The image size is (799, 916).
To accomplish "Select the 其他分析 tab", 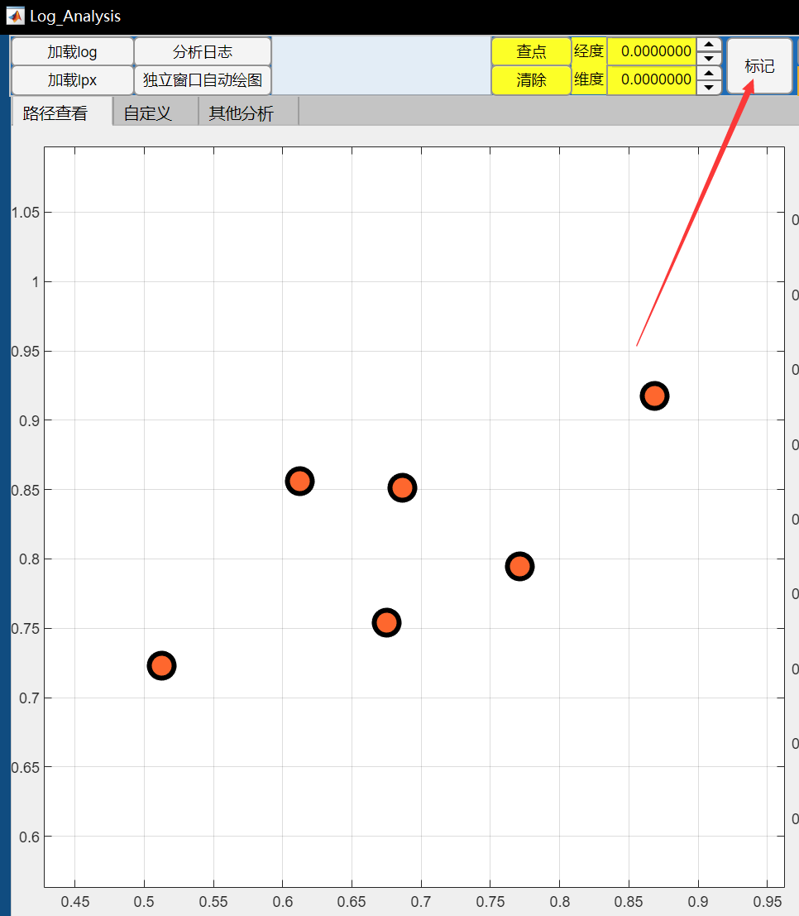I will (241, 113).
